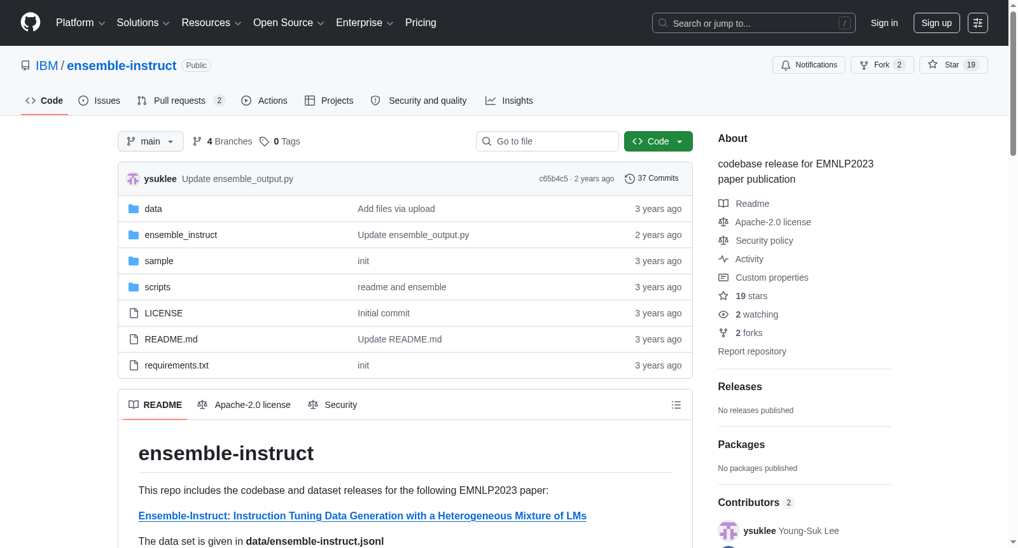Viewport: 1018px width, 548px height.
Task: Open the GitHub homepage logo
Action: 31,22
